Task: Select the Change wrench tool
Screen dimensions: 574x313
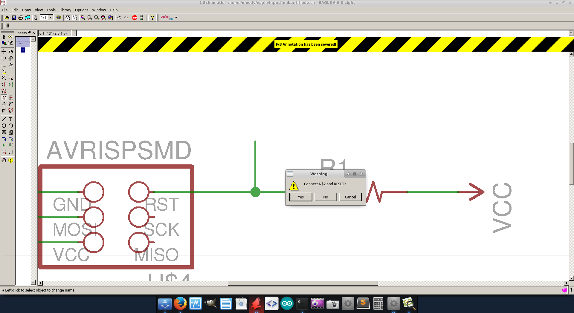Action: (x=11, y=65)
